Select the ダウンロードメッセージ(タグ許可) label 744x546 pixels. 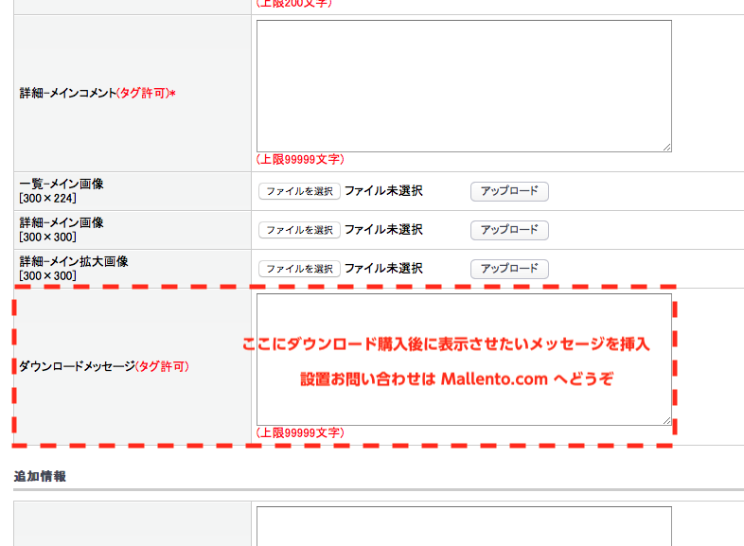tap(104, 366)
